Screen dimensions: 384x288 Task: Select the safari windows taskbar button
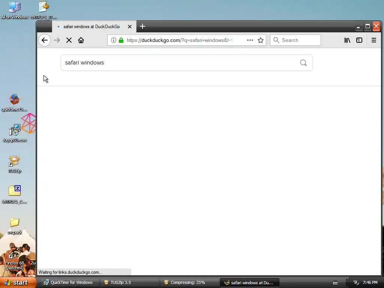(249, 283)
